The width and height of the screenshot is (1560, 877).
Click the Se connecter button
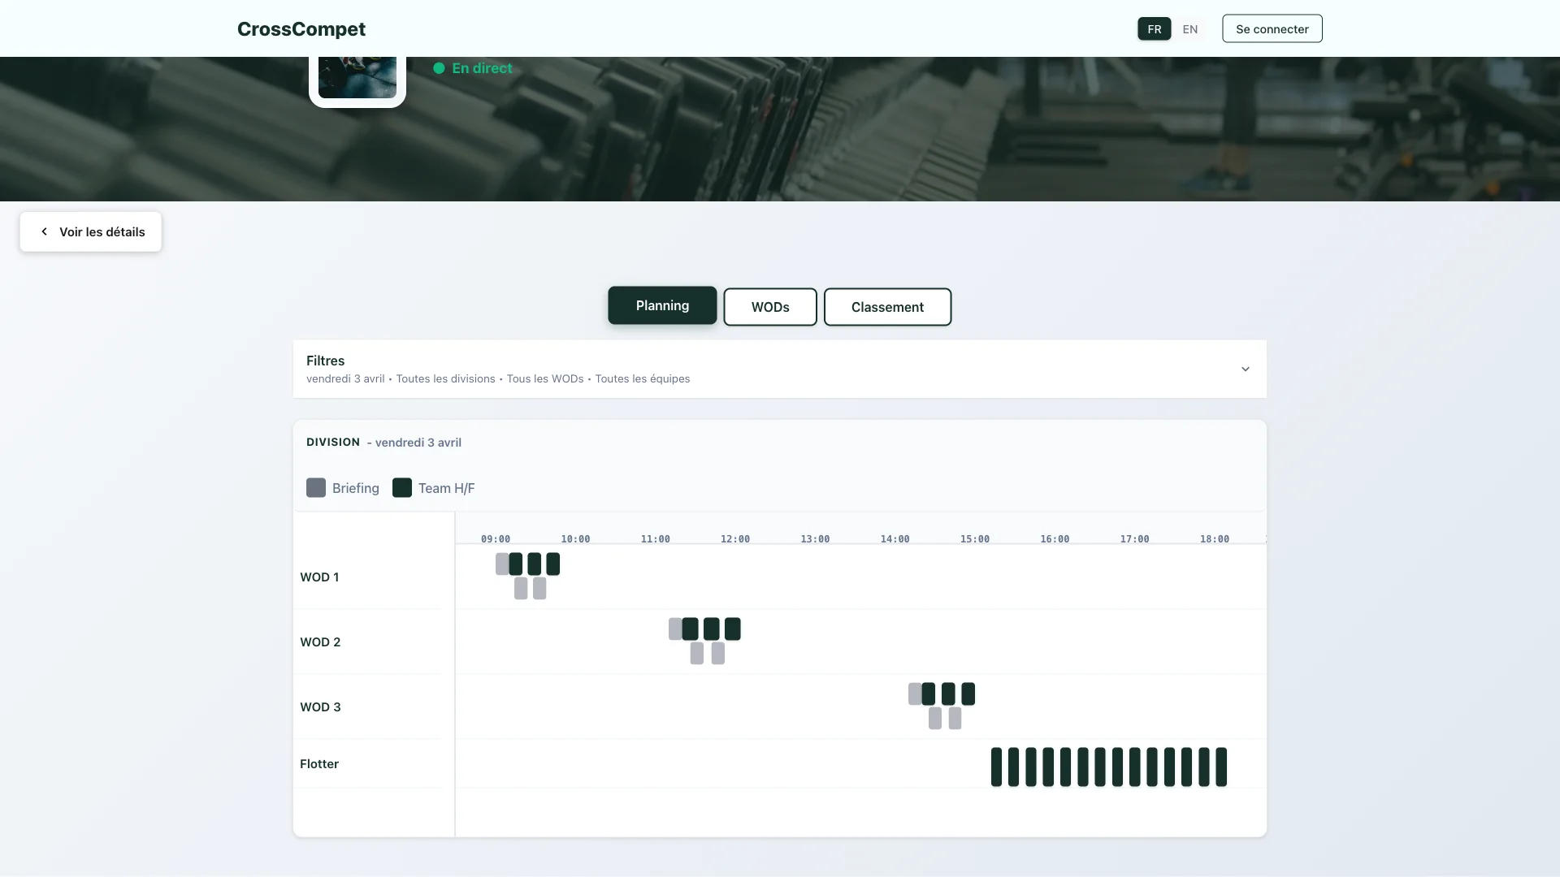pos(1272,29)
